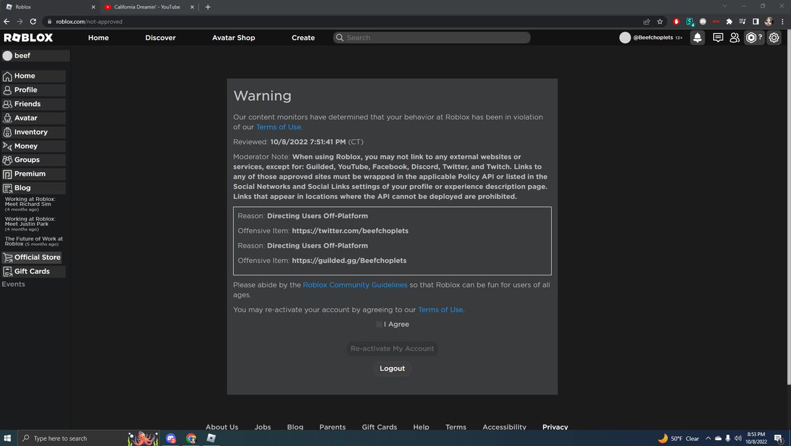The height and width of the screenshot is (446, 791).
Task: Open the Roblox Community Guidelines link
Action: tap(355, 285)
